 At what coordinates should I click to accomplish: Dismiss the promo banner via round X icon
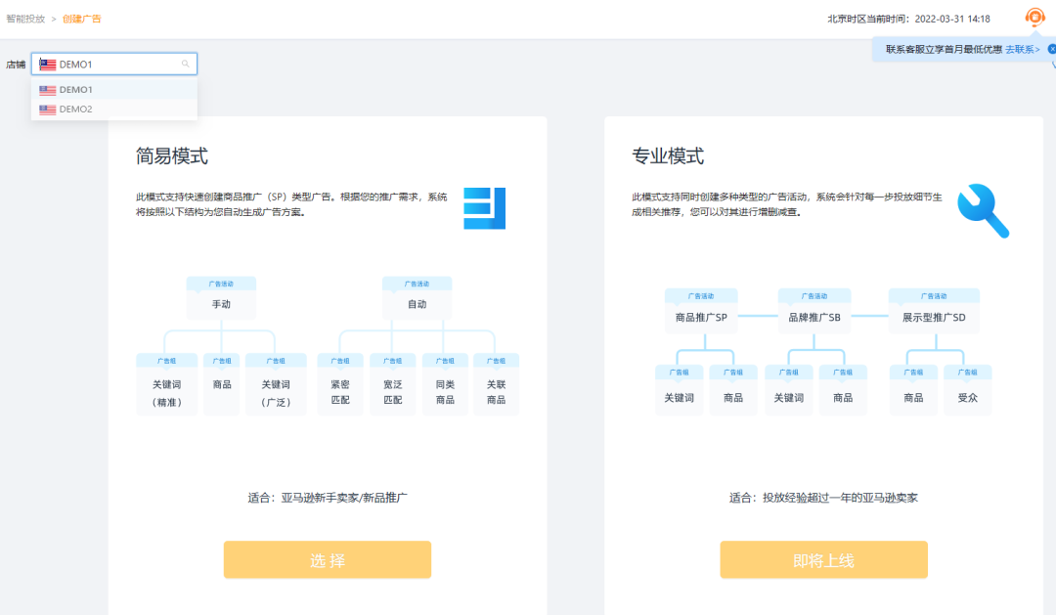(x=1052, y=48)
